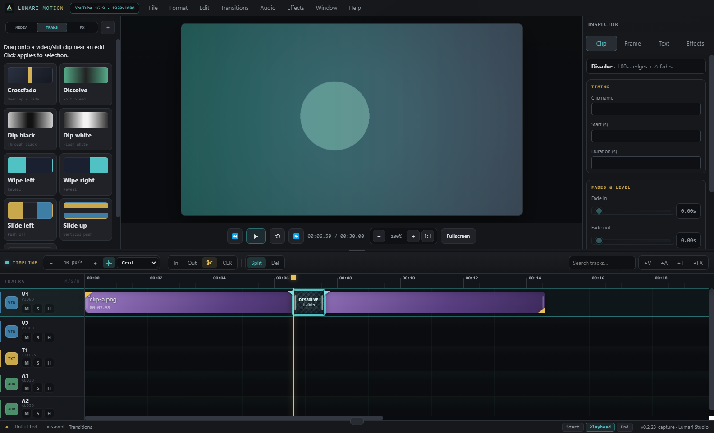Add title track with +T
This screenshot has height=433, width=714.
(x=681, y=263)
